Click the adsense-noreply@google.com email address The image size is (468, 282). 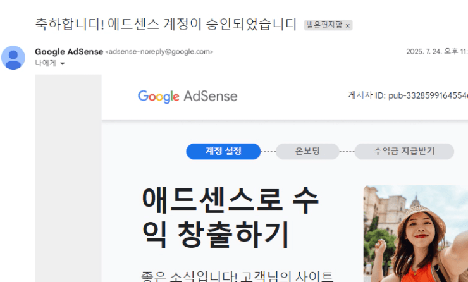click(x=159, y=52)
